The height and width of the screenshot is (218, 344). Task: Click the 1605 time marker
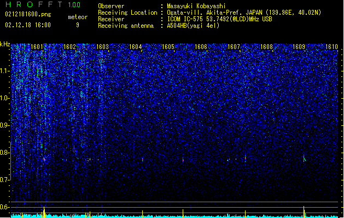pos(168,47)
